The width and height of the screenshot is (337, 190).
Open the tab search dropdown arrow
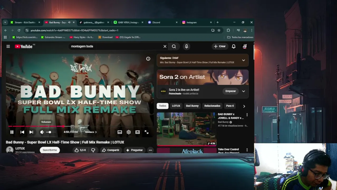point(5,22)
